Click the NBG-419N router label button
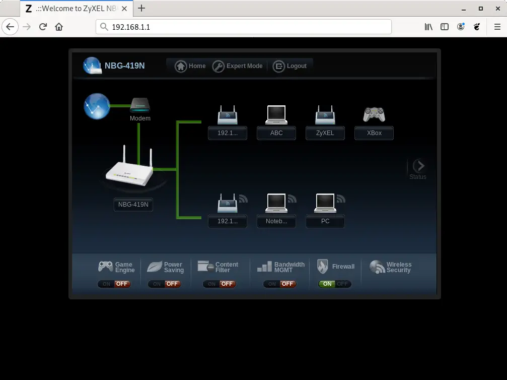The height and width of the screenshot is (380, 507). click(133, 205)
